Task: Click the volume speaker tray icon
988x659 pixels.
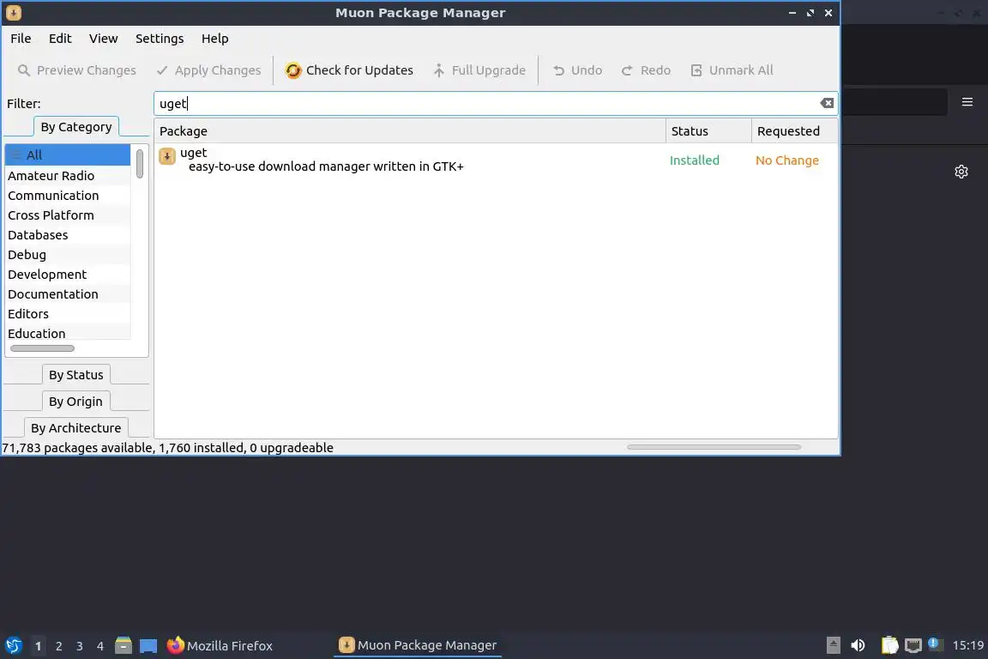Action: coord(858,645)
